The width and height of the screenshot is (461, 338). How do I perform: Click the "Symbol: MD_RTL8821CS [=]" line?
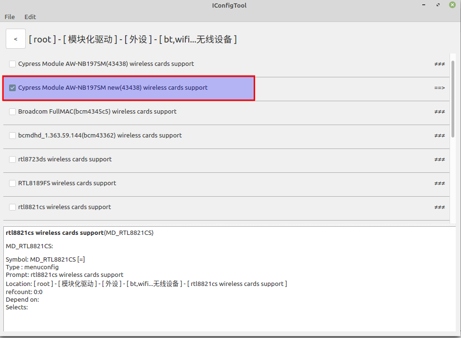click(x=45, y=260)
